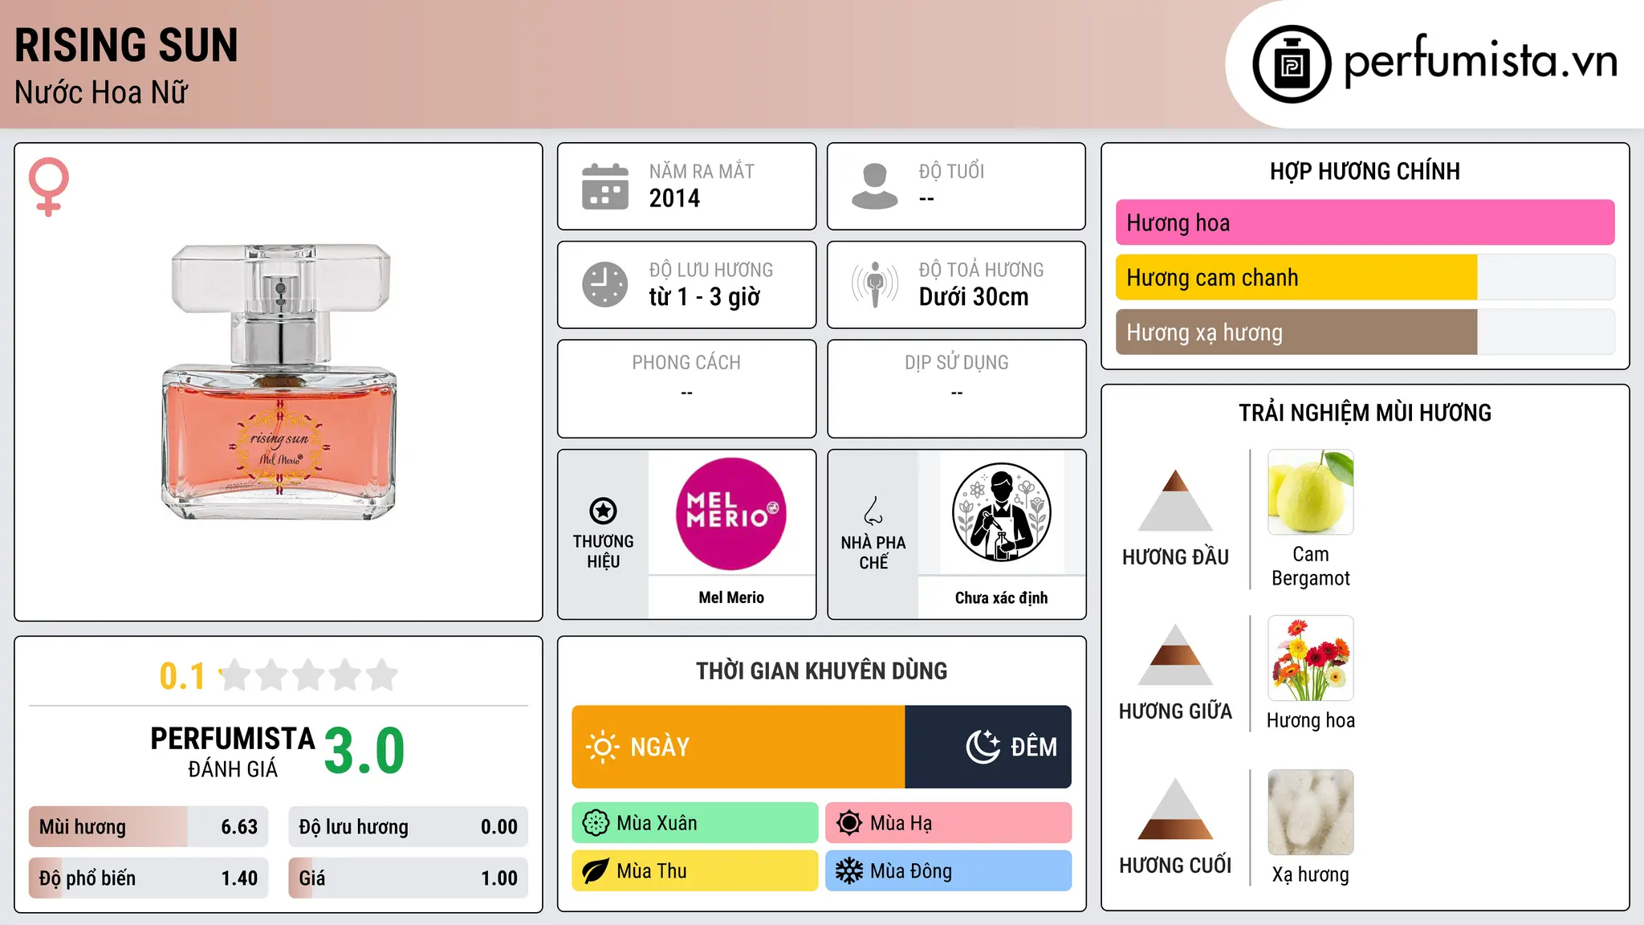
Task: Click the moon icon in the Đêm bar
Action: click(x=983, y=747)
